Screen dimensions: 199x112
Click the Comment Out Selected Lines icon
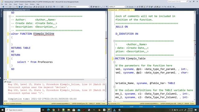tap(163, 7)
